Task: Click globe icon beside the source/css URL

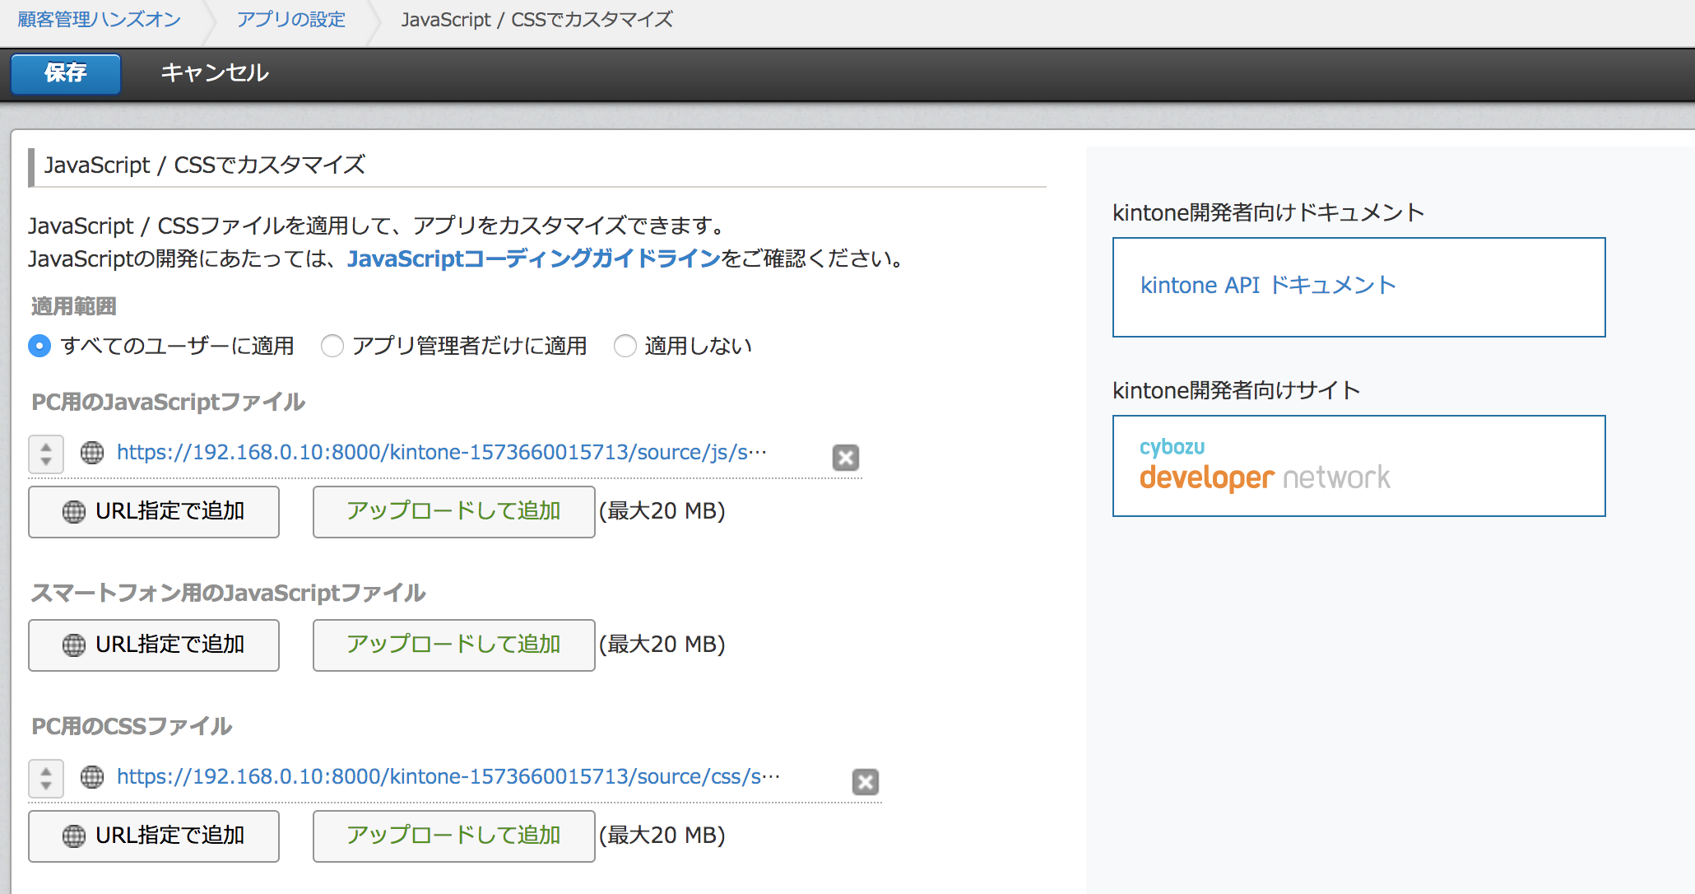Action: point(92,777)
